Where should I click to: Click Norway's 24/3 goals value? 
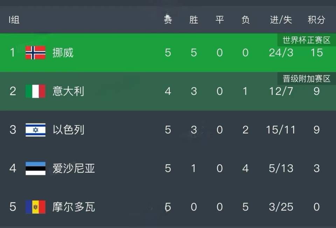click(x=281, y=53)
